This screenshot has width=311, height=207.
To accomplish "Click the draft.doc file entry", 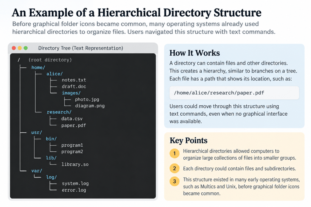I will coord(74,87).
